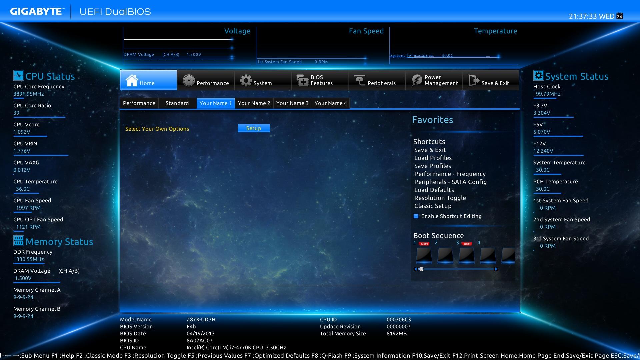Open BIOS Features via the chip icon
Screen dimensions: 640x360
tap(303, 80)
